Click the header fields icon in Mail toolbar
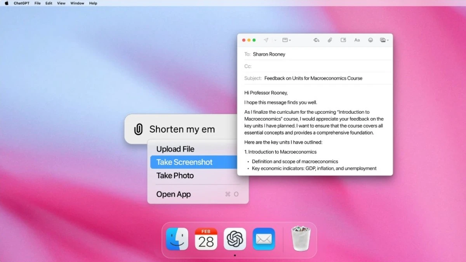This screenshot has width=466, height=262. tap(285, 40)
